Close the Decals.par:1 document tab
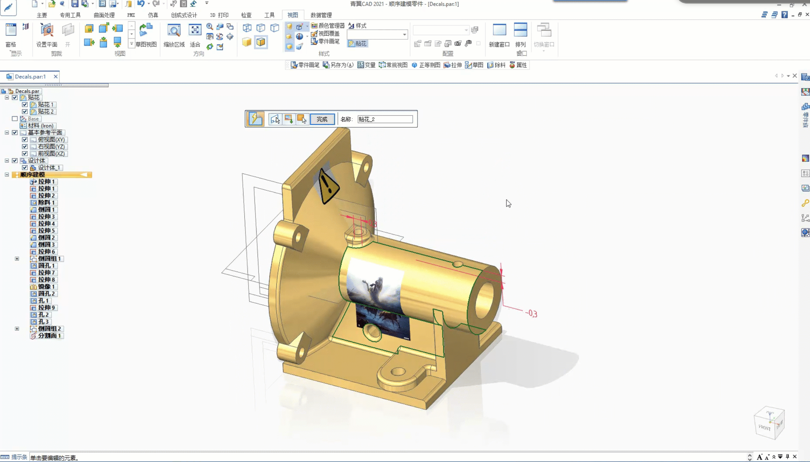The height and width of the screenshot is (462, 810). 56,77
